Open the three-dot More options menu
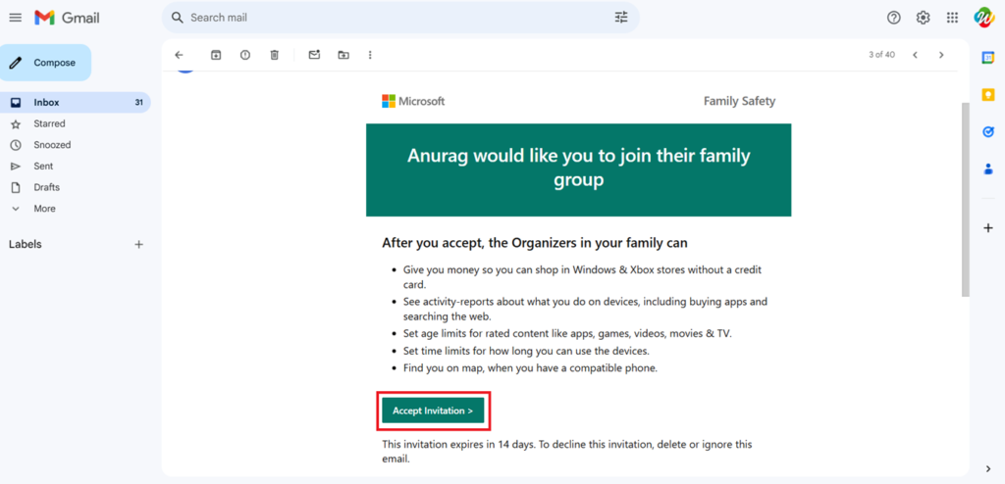1005x484 pixels. (x=370, y=55)
